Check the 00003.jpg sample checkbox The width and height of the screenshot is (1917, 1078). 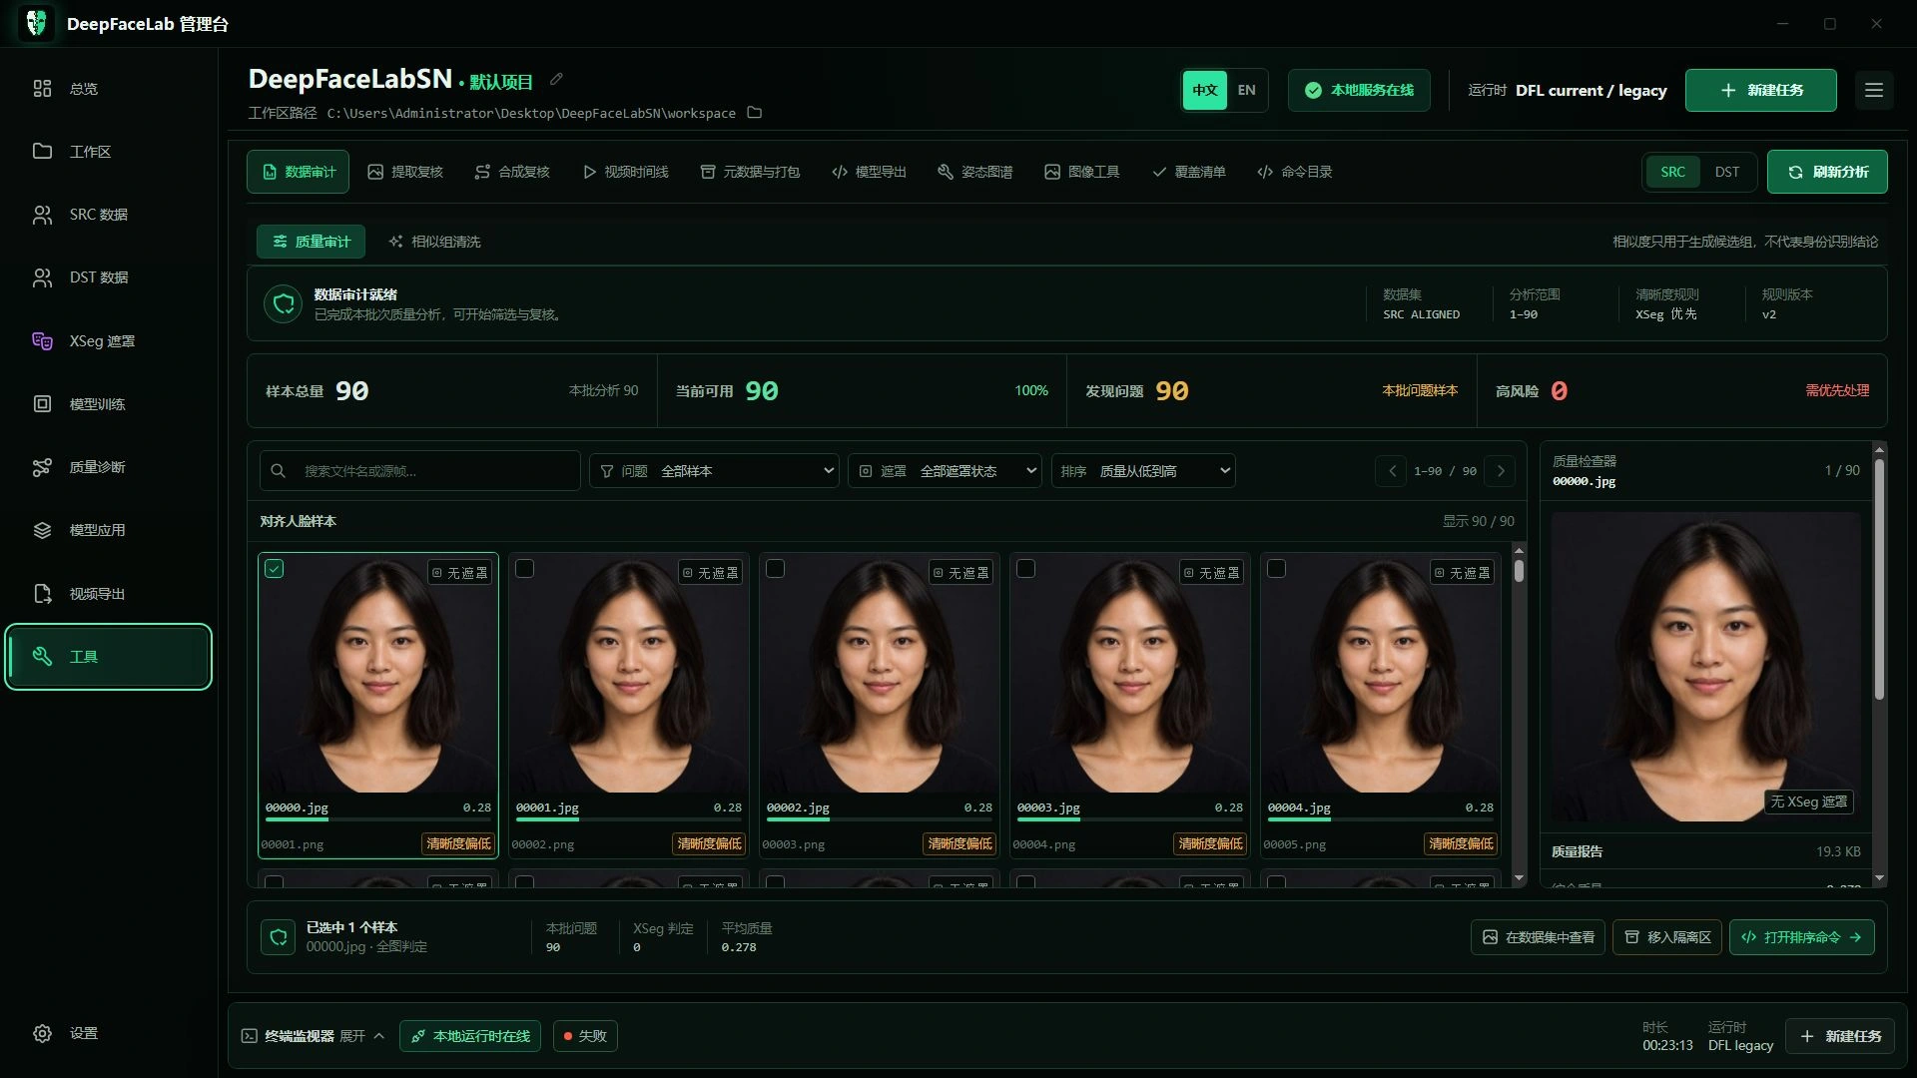coord(1026,569)
